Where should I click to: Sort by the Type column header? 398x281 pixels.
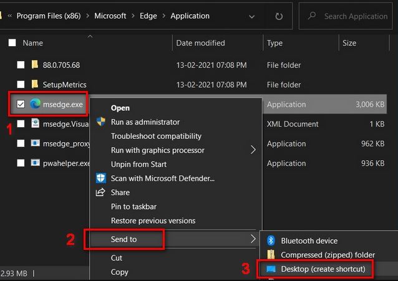(x=274, y=43)
